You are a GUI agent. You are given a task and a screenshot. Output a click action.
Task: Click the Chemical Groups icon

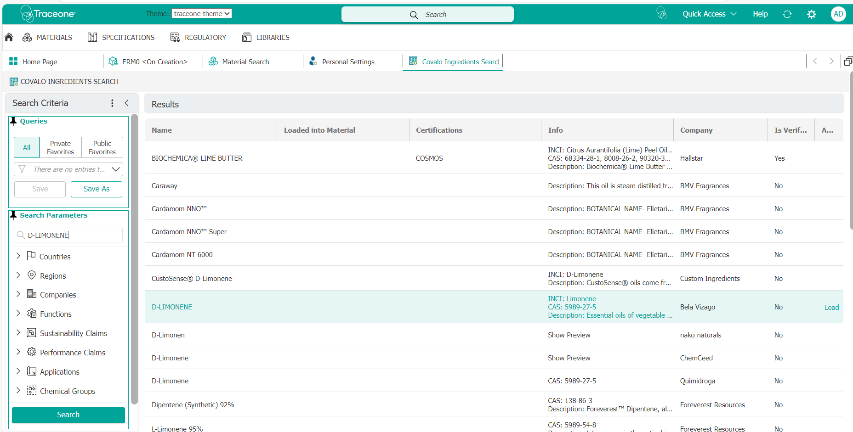pos(32,390)
